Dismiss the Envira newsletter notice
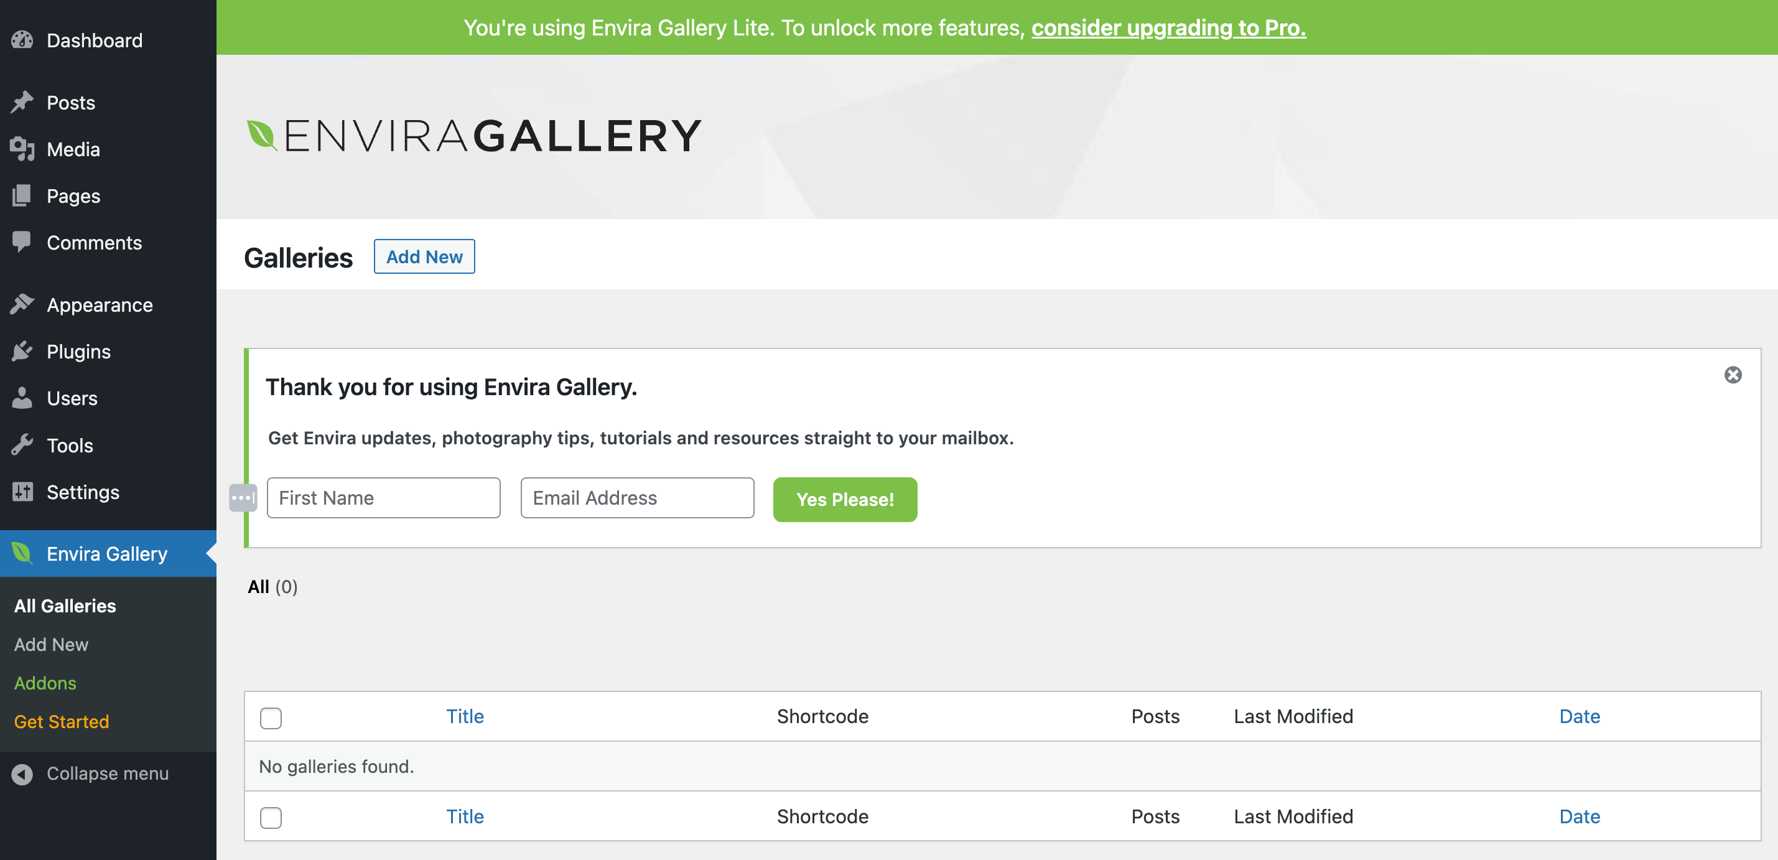The width and height of the screenshot is (1778, 860). click(x=1733, y=374)
